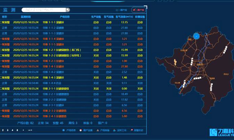Go to page 3 in pagination
Image resolution: width=234 pixels, height=140 pixels.
[8, 130]
